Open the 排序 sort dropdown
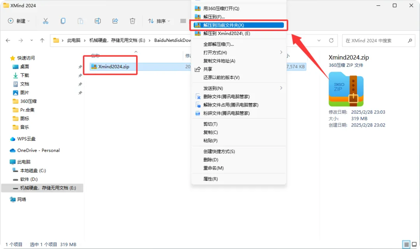 pos(159,21)
